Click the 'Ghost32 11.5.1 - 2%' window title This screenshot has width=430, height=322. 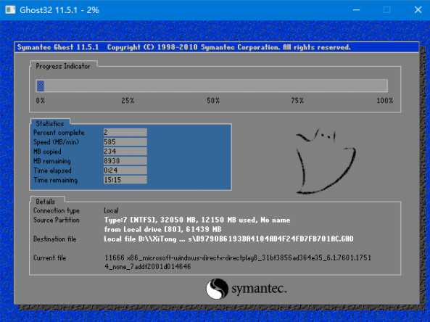click(x=59, y=10)
